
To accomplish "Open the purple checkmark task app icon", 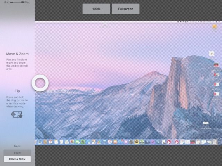I will pos(153,142).
